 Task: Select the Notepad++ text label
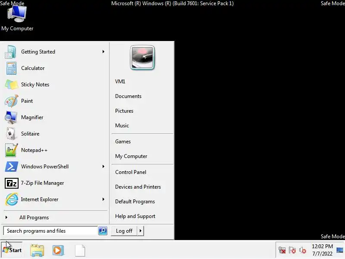pyautogui.click(x=34, y=150)
